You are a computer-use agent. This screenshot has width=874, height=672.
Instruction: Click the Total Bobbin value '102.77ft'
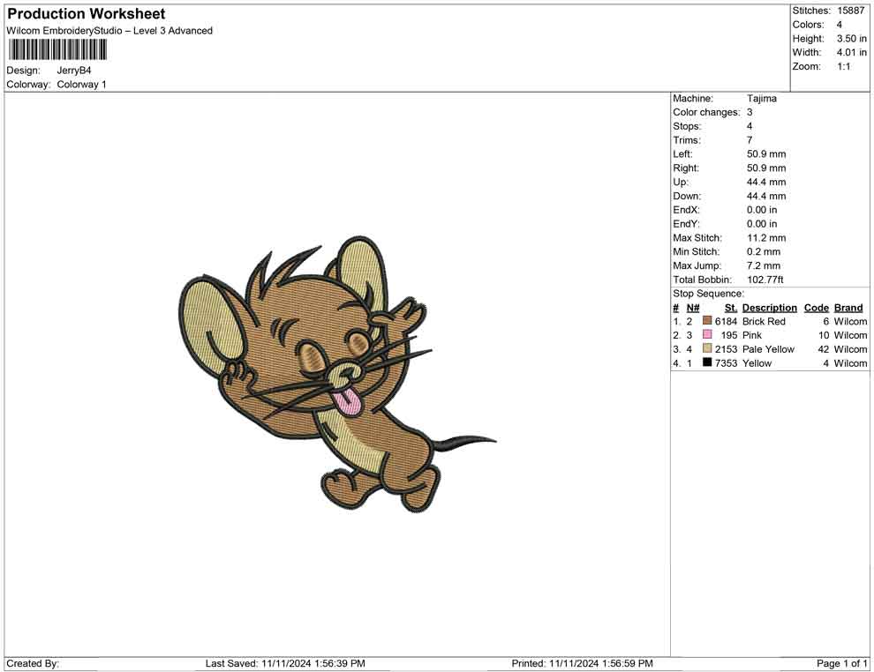click(x=765, y=280)
